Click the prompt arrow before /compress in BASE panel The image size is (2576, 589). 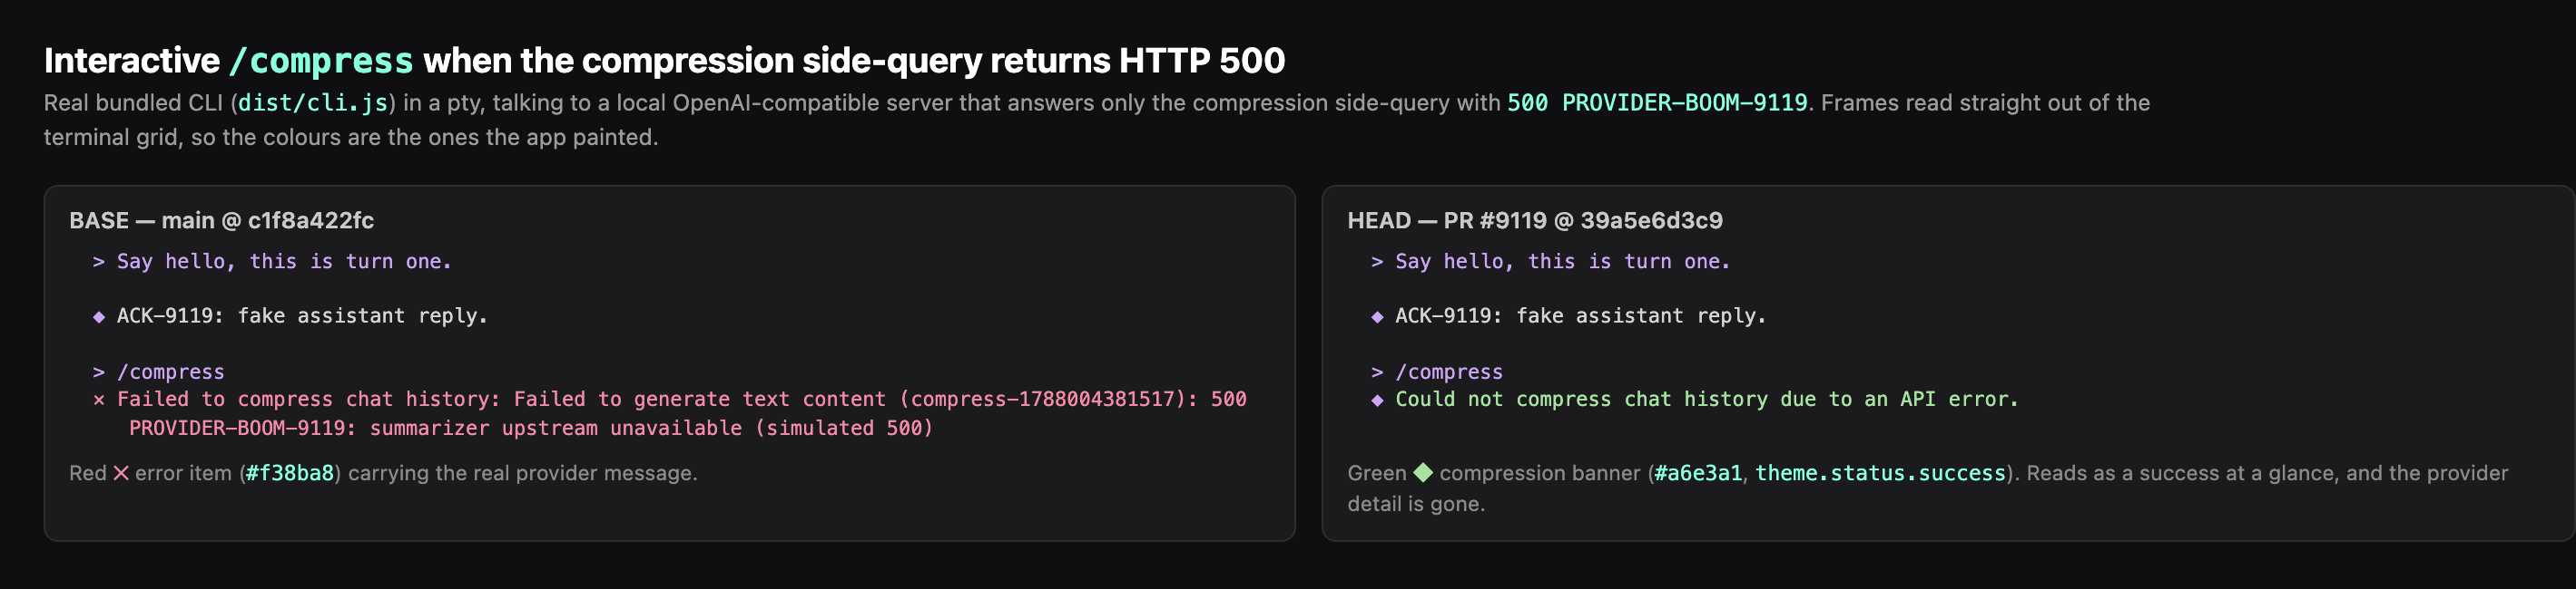click(99, 372)
